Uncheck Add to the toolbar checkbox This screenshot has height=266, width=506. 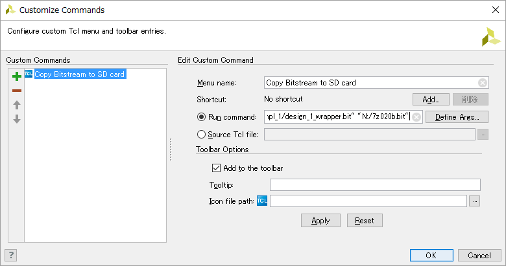point(217,168)
